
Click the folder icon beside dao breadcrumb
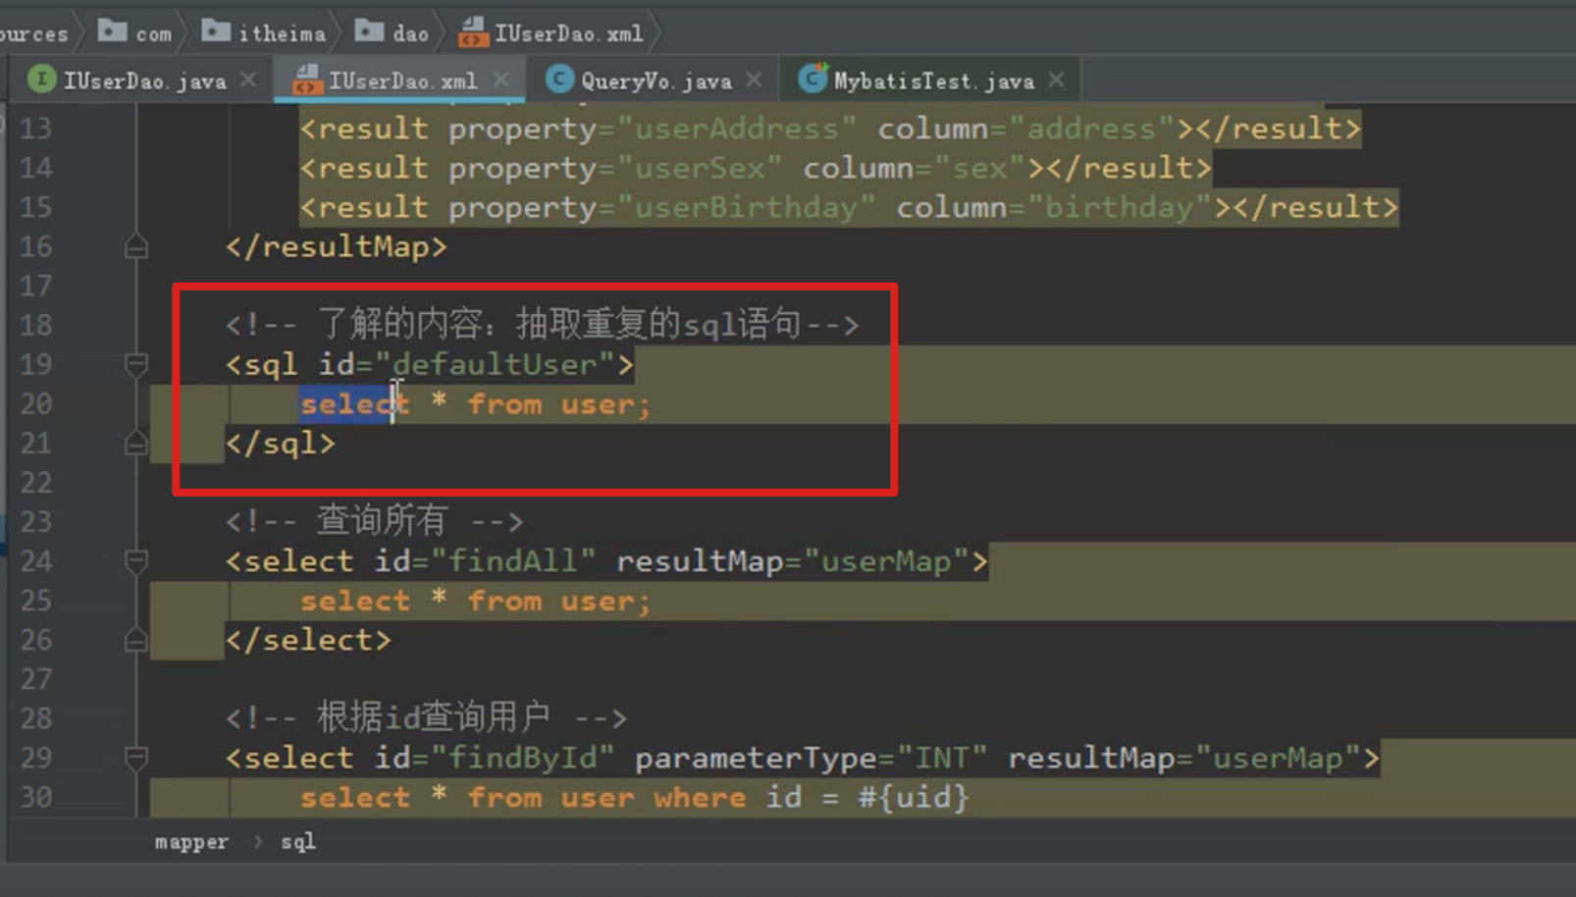point(370,31)
